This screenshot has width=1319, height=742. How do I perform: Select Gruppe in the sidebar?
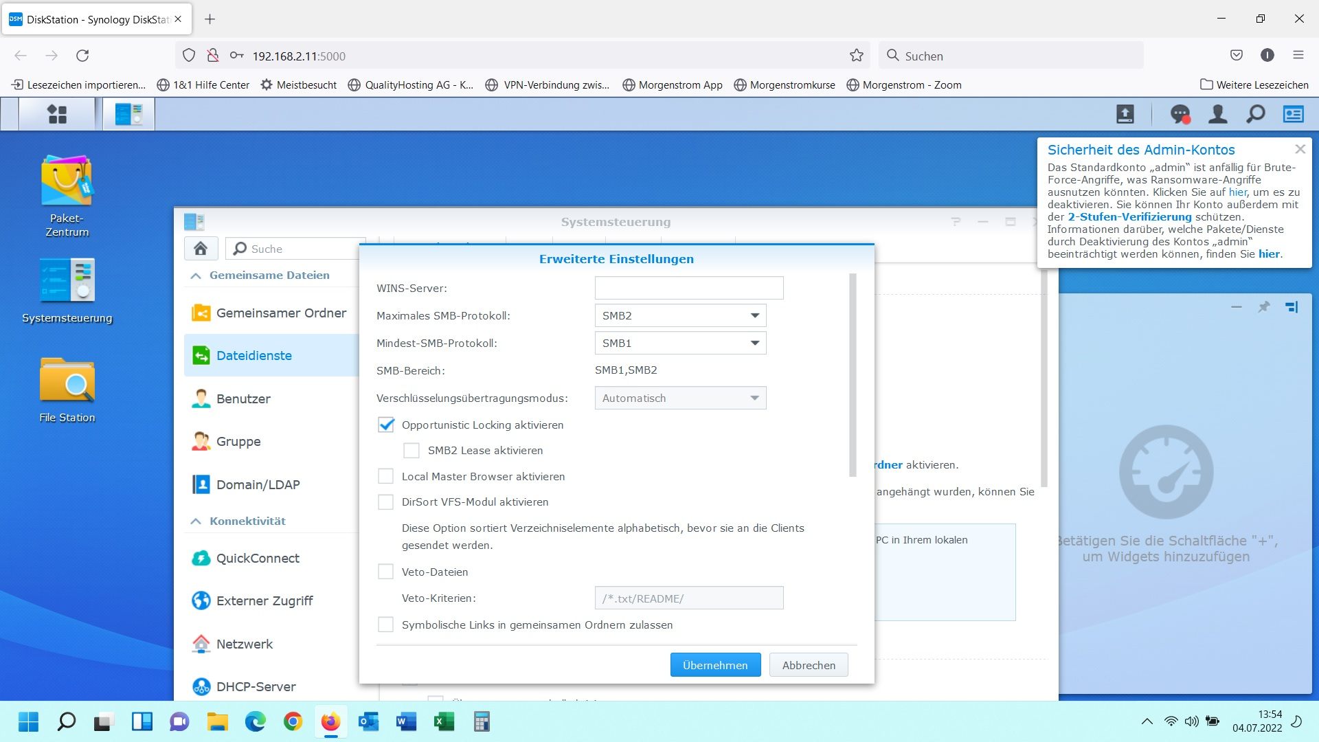(x=271, y=441)
